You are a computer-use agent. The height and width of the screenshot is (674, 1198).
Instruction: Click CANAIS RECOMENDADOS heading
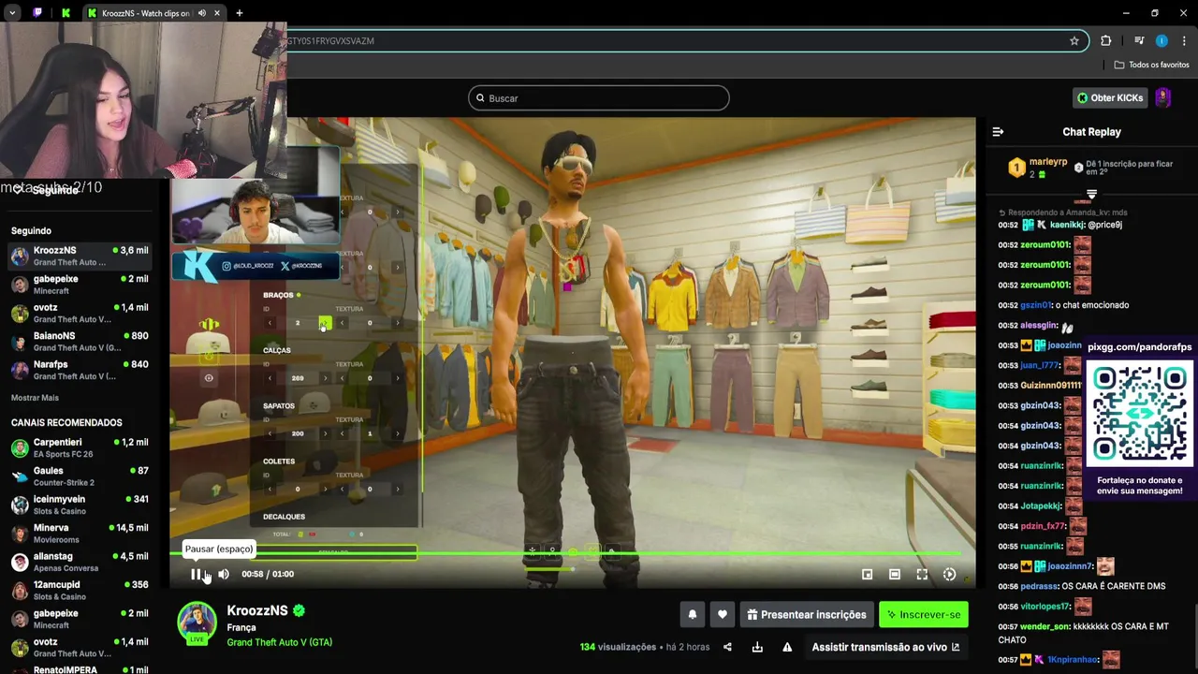pos(66,422)
